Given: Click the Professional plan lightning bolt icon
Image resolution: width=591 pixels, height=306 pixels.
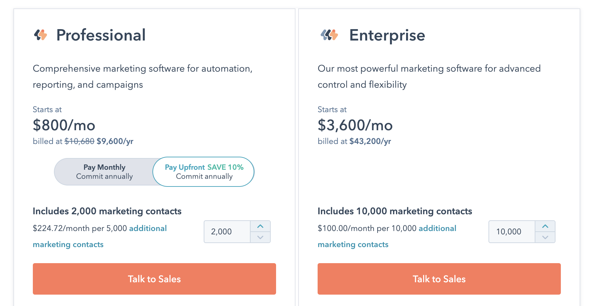Looking at the screenshot, I should pos(41,35).
